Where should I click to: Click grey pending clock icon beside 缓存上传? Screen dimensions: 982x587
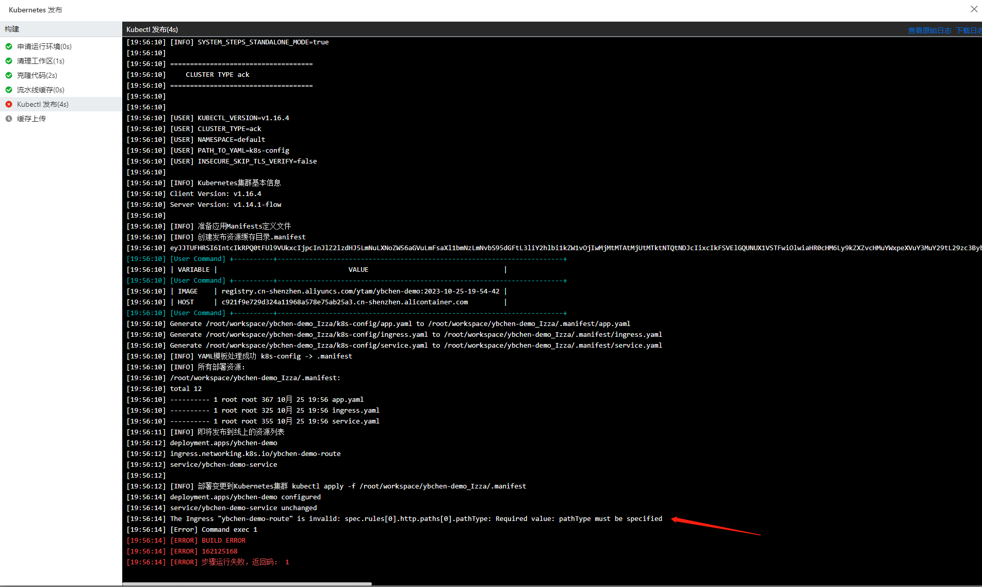click(x=9, y=119)
